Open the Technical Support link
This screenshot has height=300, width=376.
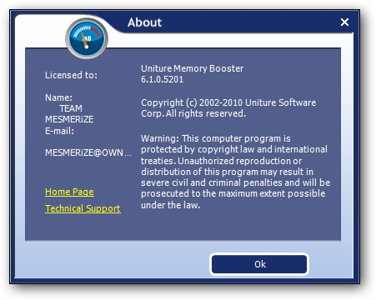[83, 208]
